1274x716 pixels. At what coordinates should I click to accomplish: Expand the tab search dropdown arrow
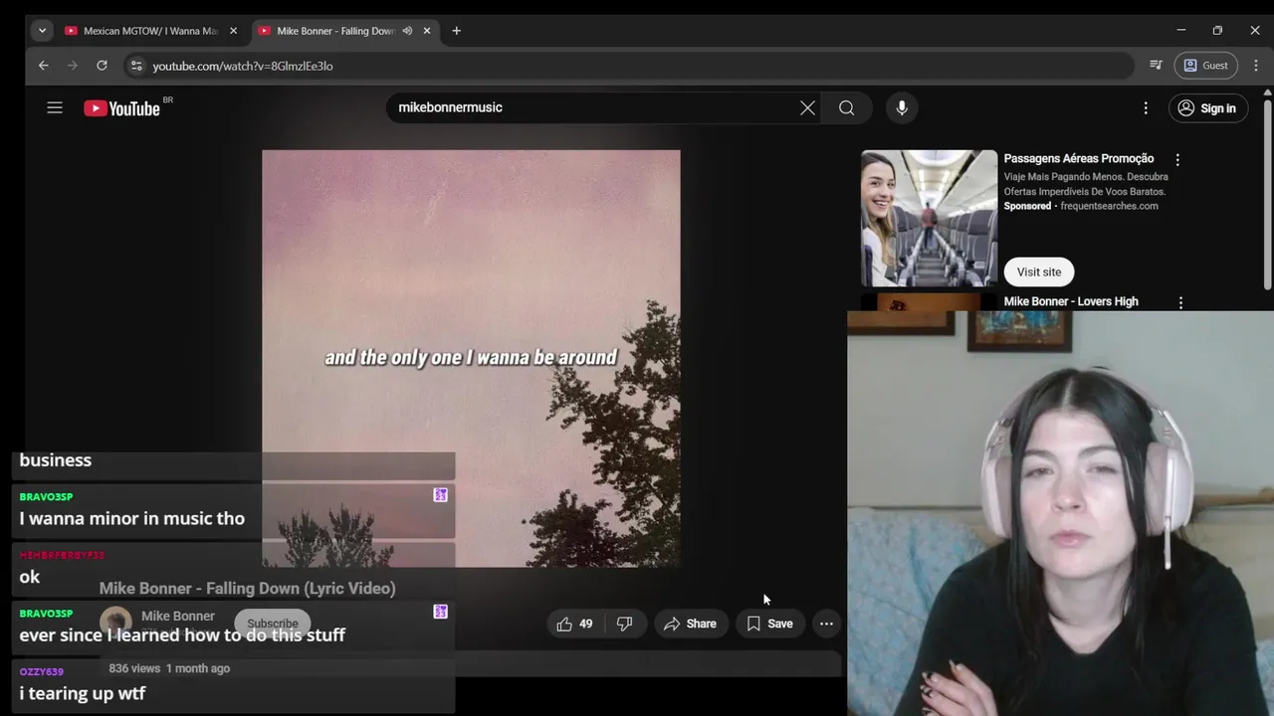(x=42, y=31)
